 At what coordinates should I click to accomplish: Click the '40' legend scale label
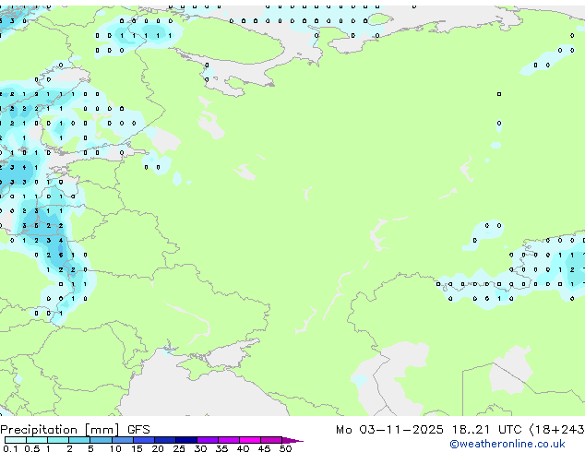pyautogui.click(x=243, y=448)
